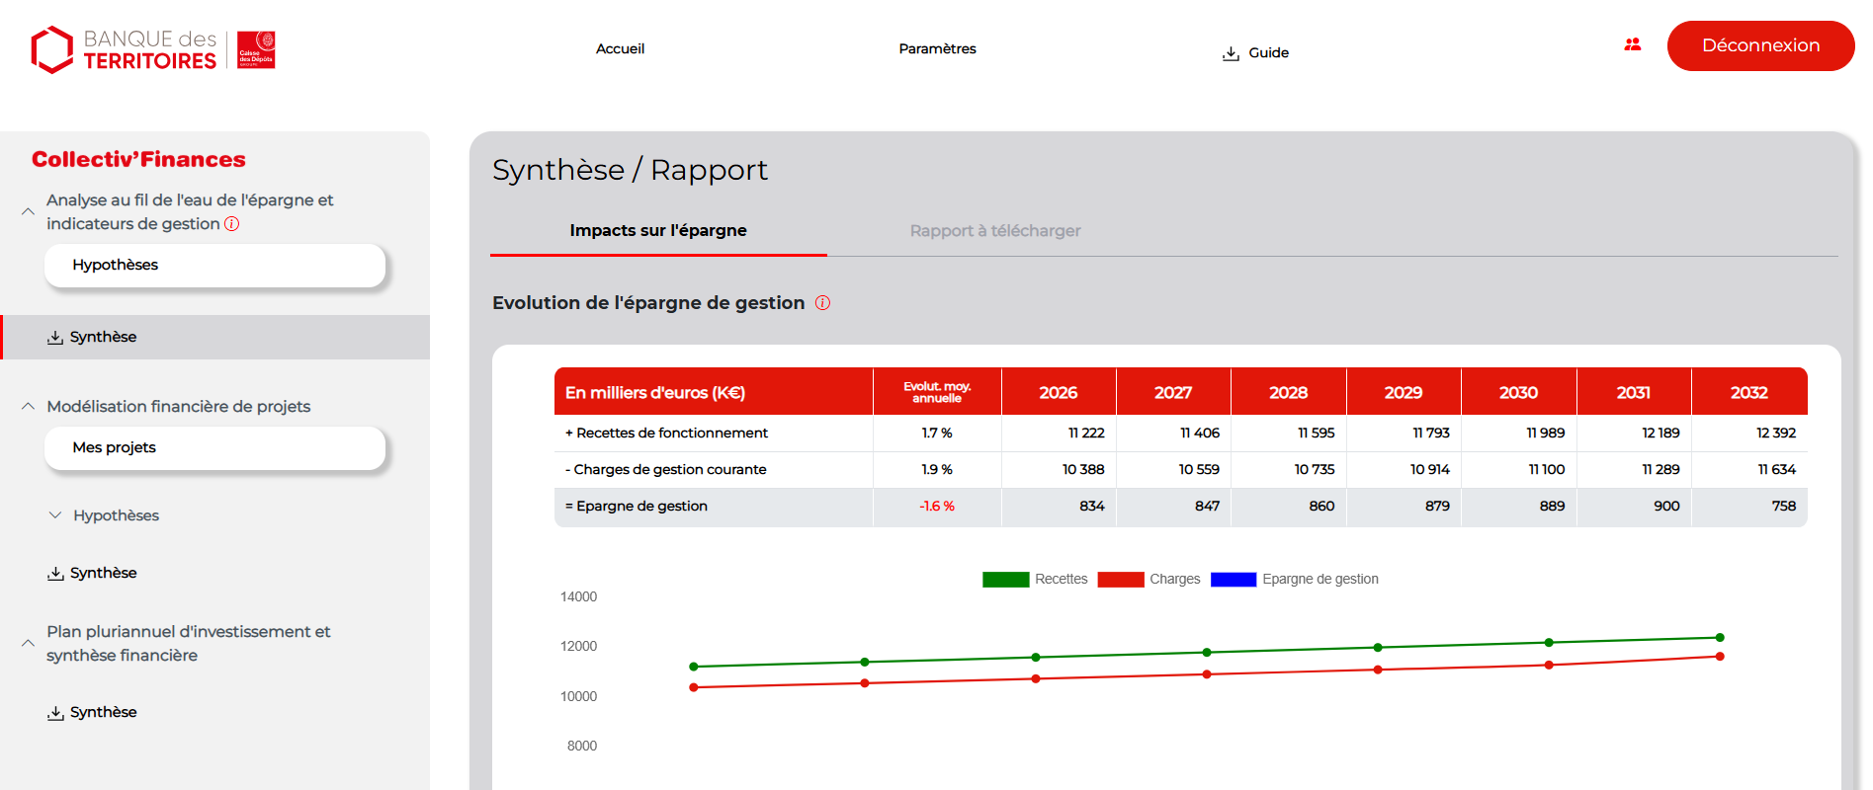1873x790 pixels.
Task: Collapse the Analyse au fil de l'eau section
Action: point(28,211)
